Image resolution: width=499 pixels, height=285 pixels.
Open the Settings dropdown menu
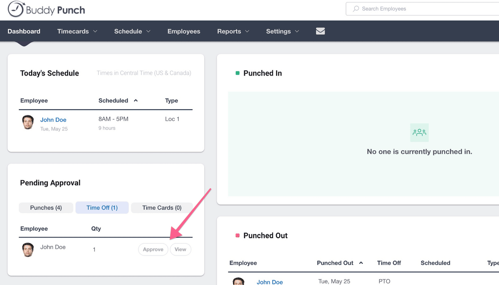[282, 31]
